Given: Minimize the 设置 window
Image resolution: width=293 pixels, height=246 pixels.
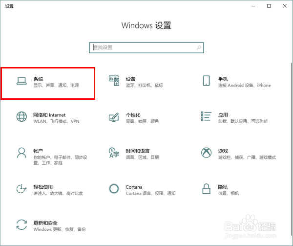Looking at the screenshot, I should 253,6.
